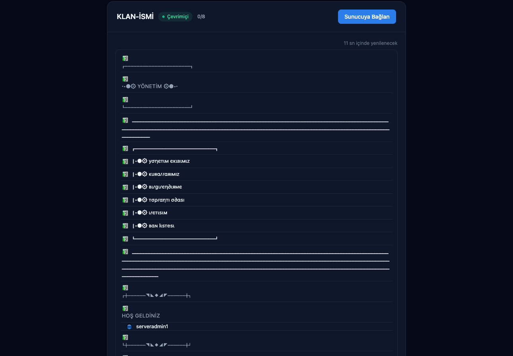Click the 0/8 user count
Image resolution: width=513 pixels, height=356 pixels.
[x=201, y=17]
